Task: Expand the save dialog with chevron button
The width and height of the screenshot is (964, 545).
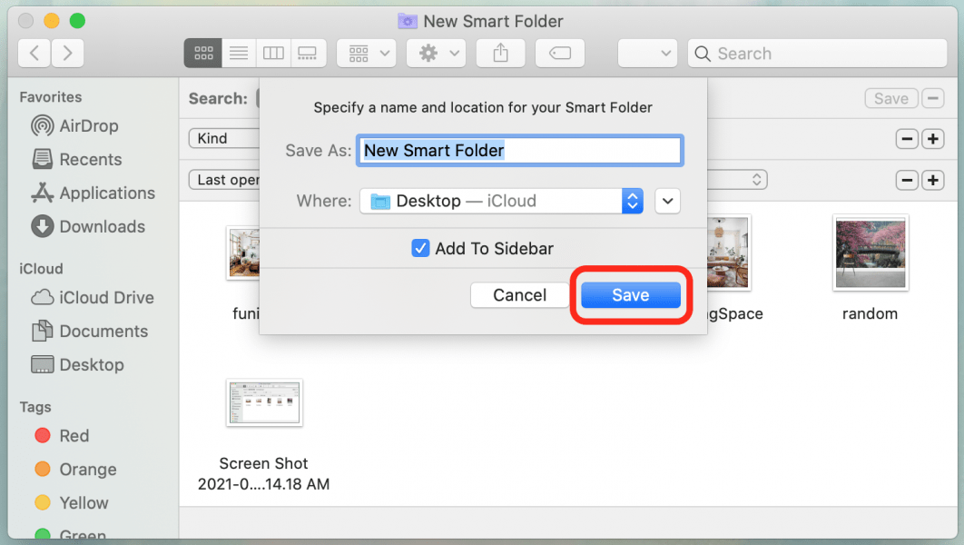Action: (x=668, y=201)
